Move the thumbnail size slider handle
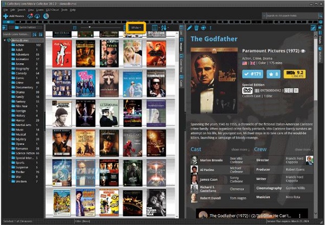 pos(90,28)
